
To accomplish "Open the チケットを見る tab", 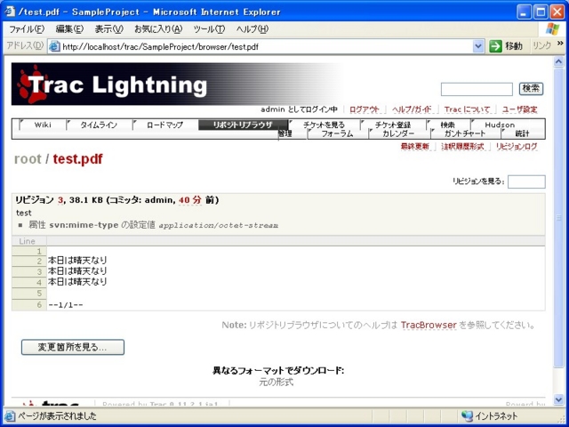I will click(x=324, y=125).
